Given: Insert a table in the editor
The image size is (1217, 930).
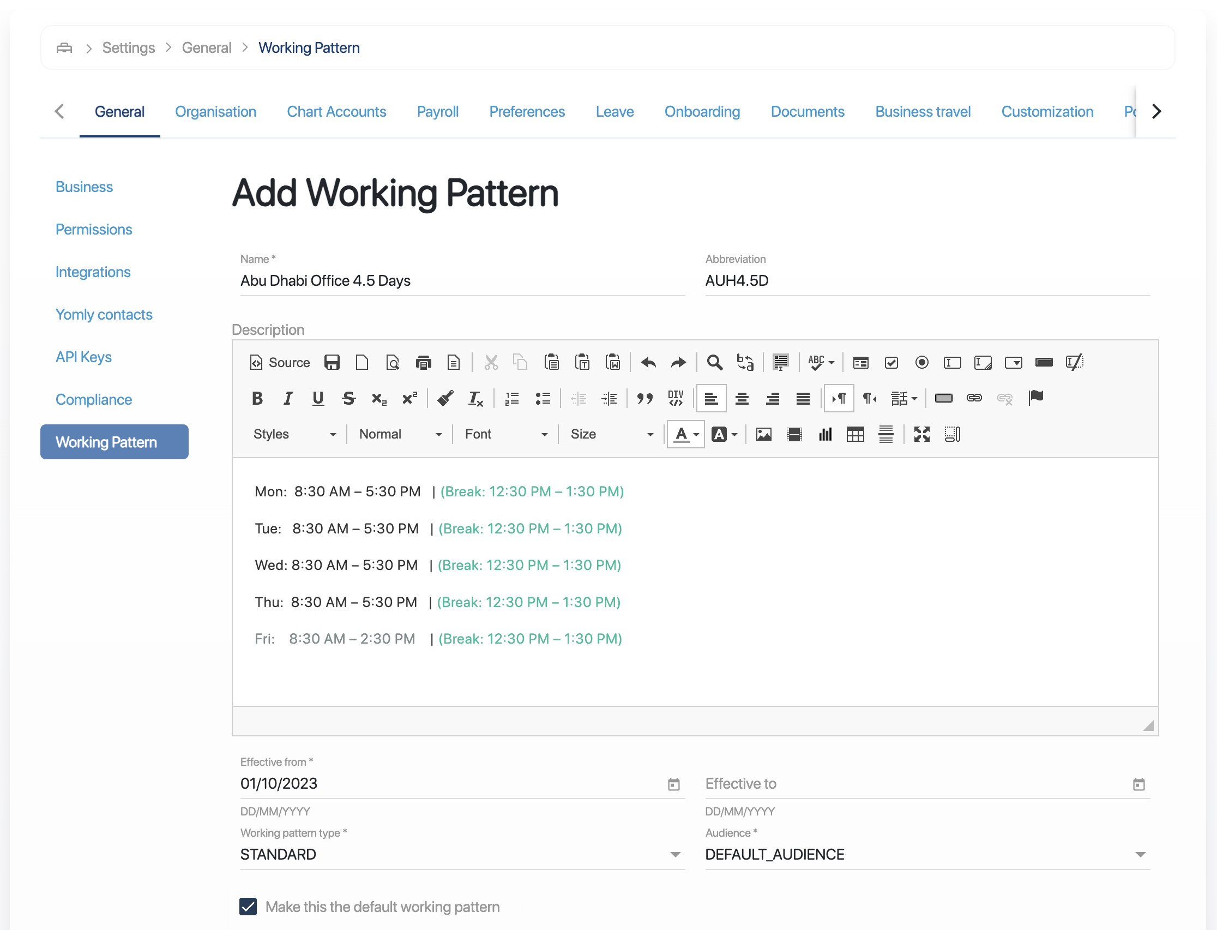Looking at the screenshot, I should coord(855,434).
